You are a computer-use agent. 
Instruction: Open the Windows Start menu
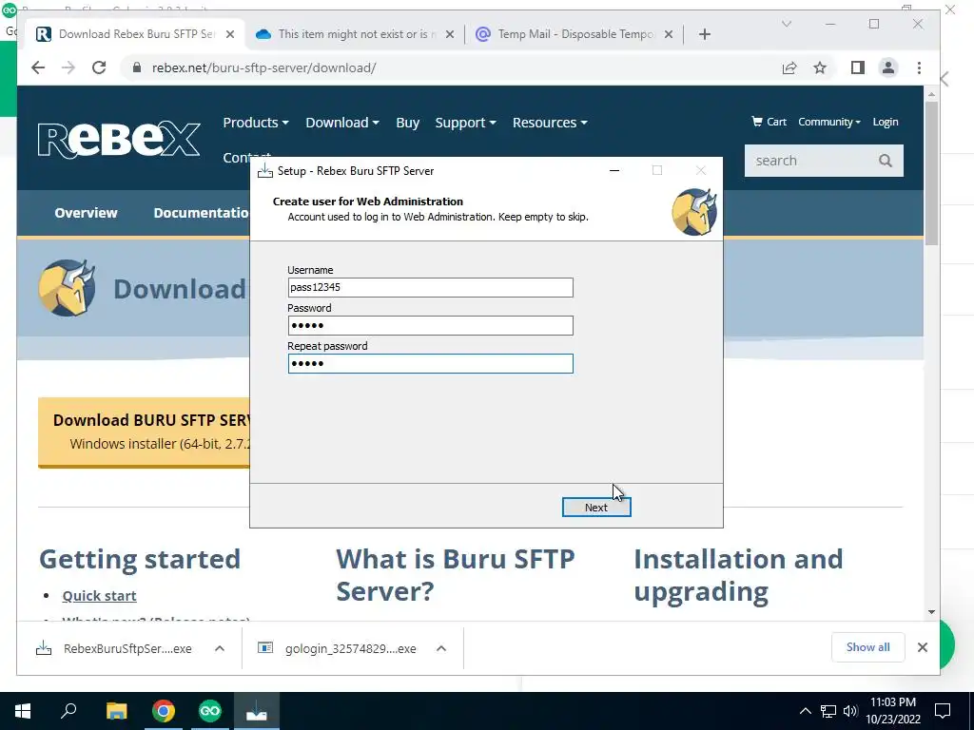coord(23,711)
